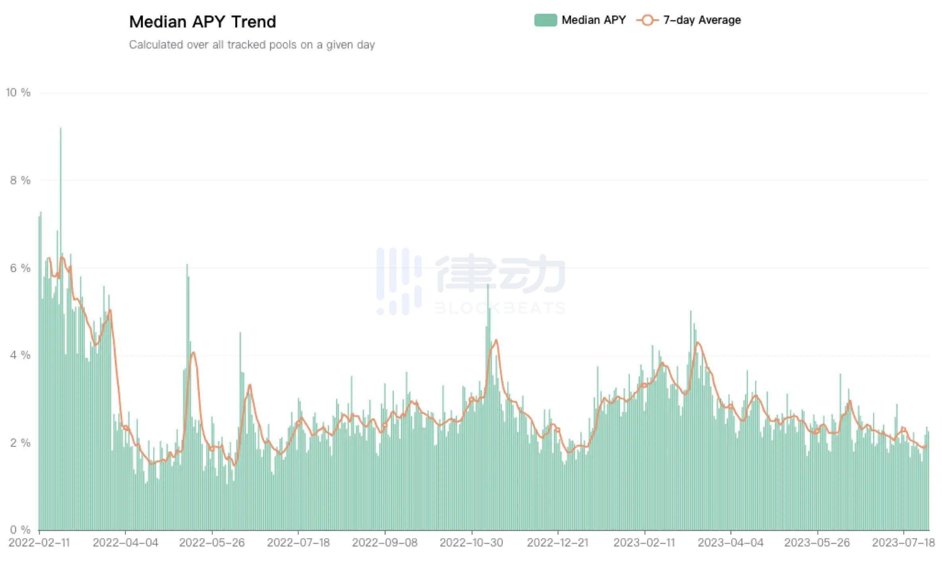The height and width of the screenshot is (563, 942).
Task: Click the 6 % y-axis label
Action: click(20, 268)
